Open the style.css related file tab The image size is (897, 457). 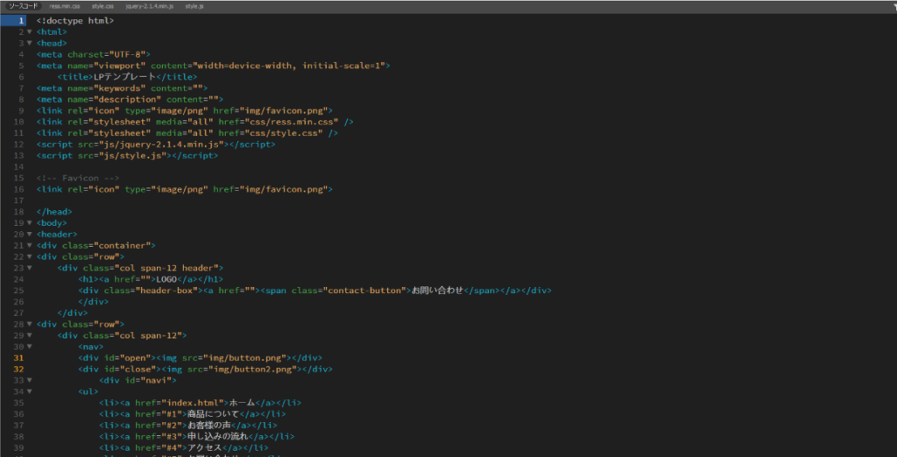pyautogui.click(x=102, y=6)
